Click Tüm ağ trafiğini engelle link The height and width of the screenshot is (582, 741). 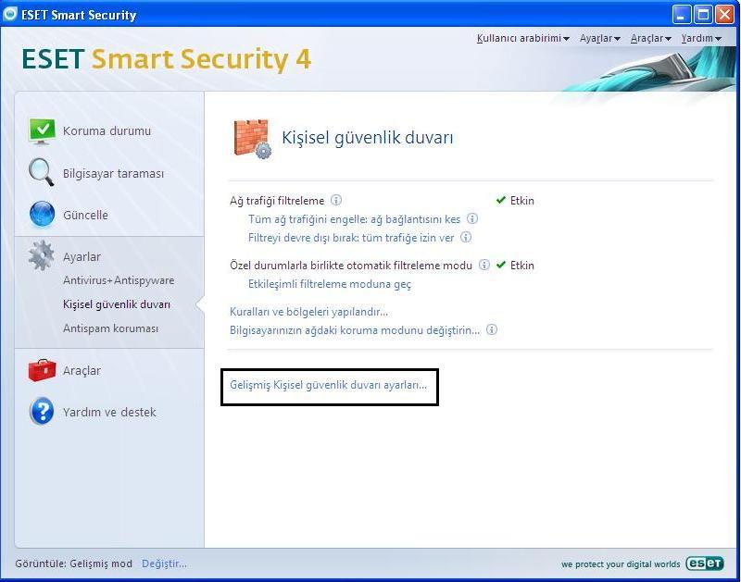355,219
